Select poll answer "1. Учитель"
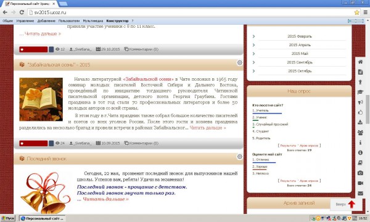The image size is (370, 222). point(260,110)
